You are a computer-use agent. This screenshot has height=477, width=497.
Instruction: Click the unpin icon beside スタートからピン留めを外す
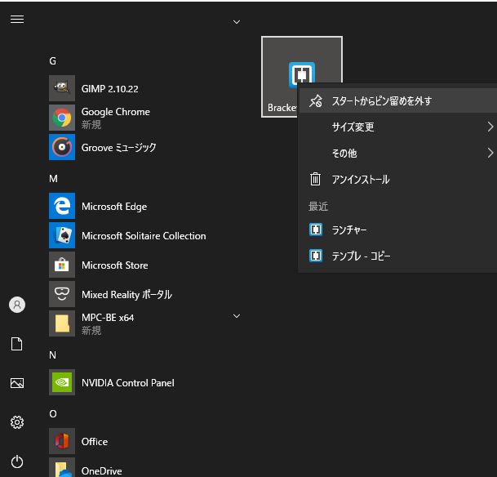tap(316, 100)
